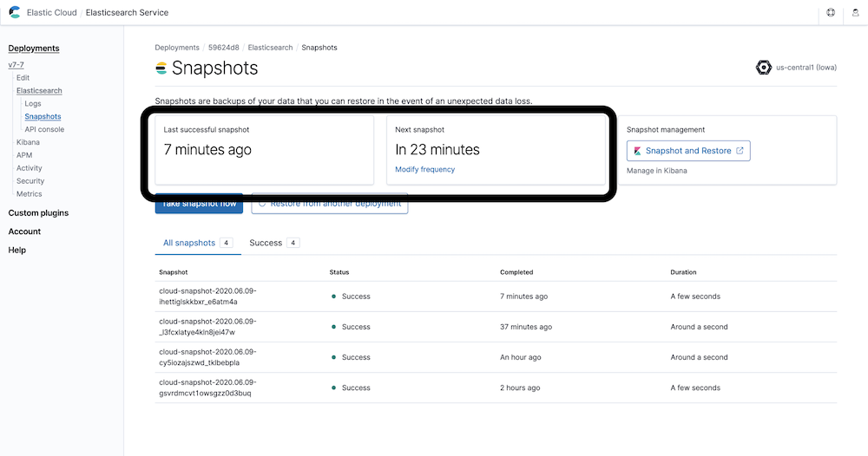Image resolution: width=868 pixels, height=456 pixels.
Task: Open Security in the sidebar
Action: pos(30,180)
